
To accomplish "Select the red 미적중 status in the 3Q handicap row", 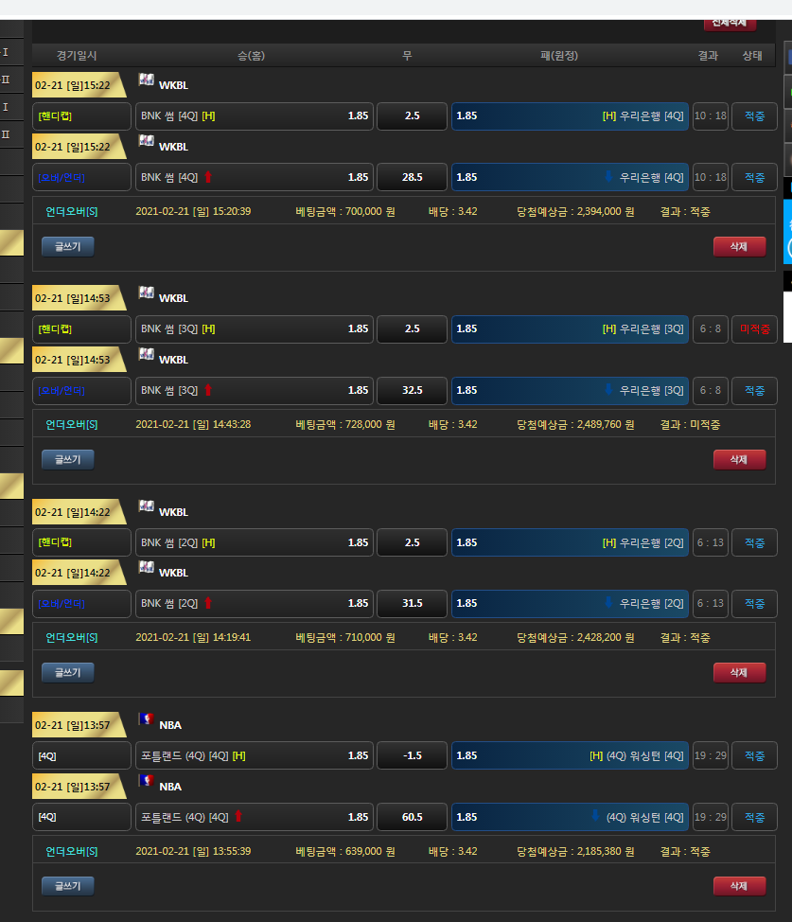I will [754, 329].
